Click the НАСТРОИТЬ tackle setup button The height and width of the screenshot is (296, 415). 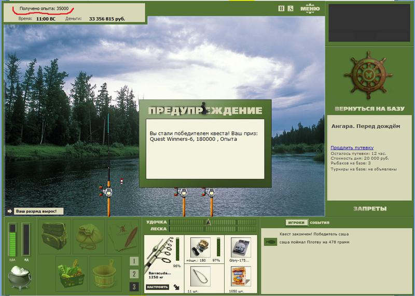tap(157, 287)
